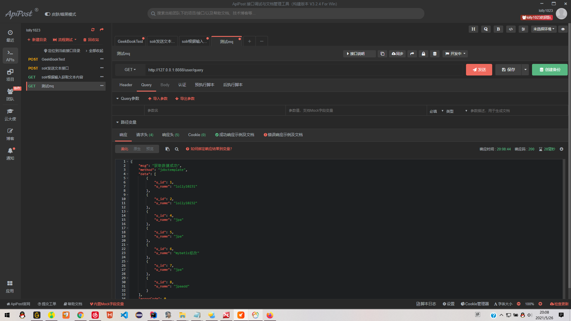Viewport: 571px width, 321px height.
Task: Decrease font size with minus icon
Action: [x=519, y=304]
